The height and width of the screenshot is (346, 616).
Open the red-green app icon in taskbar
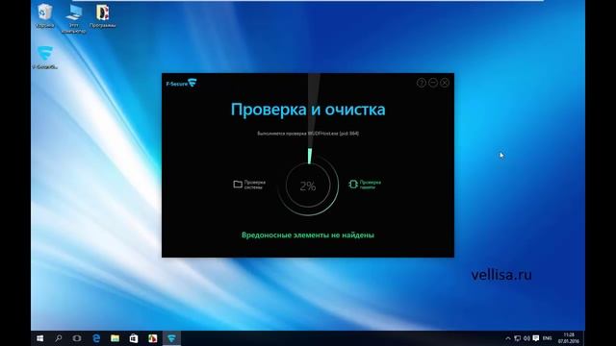pos(152,338)
